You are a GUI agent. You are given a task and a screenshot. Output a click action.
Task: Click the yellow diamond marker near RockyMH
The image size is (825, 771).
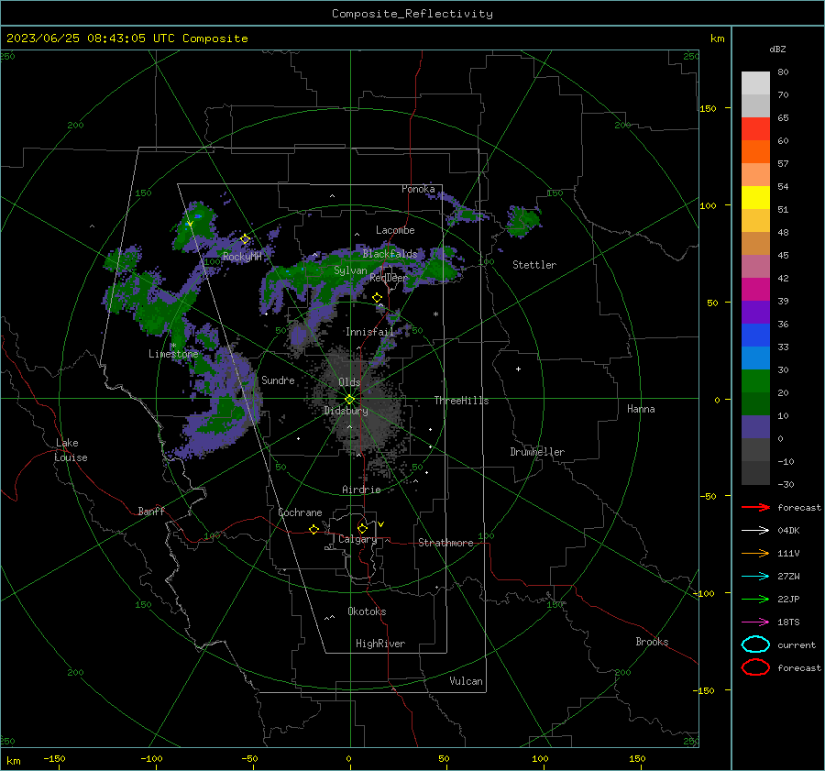click(x=245, y=239)
